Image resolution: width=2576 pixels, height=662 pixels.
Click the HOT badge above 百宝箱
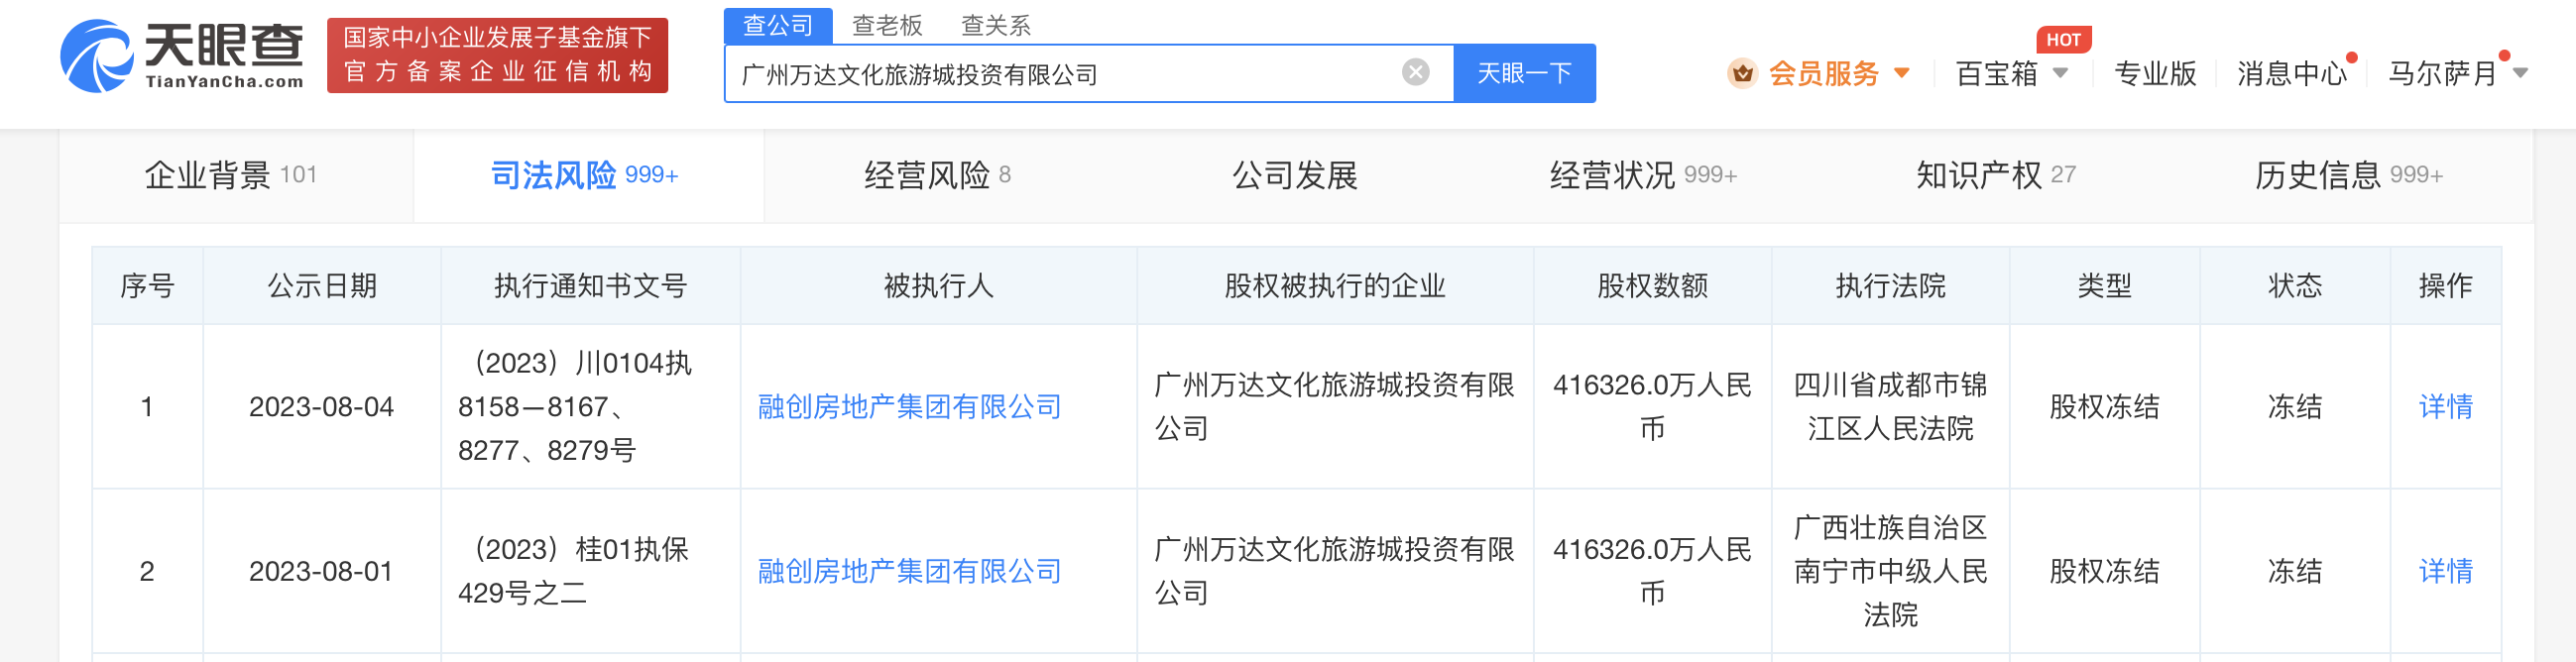2063,40
